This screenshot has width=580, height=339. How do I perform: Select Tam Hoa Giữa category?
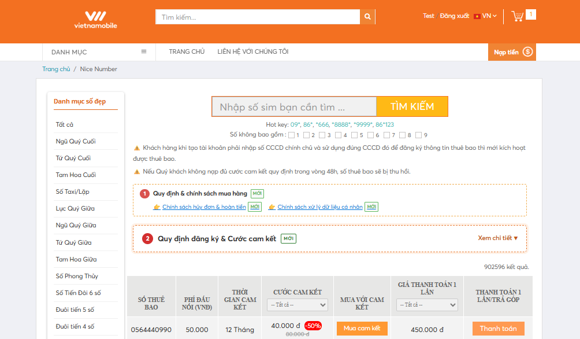[x=76, y=259]
